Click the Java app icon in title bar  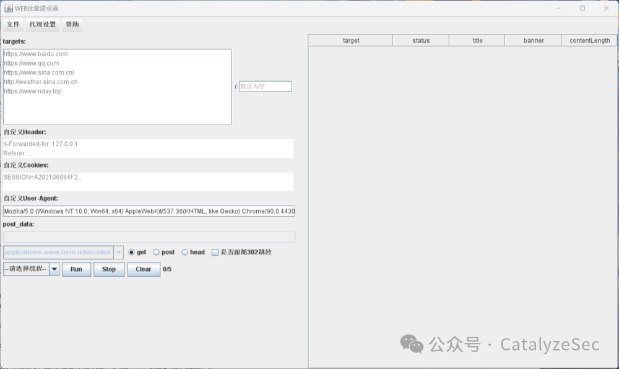9,8
